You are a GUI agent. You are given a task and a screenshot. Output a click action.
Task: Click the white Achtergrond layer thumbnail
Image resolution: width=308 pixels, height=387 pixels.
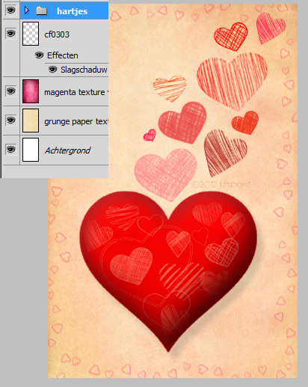point(31,150)
